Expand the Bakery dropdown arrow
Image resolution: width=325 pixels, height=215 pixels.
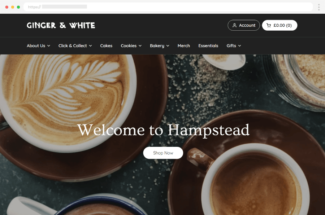pos(168,46)
